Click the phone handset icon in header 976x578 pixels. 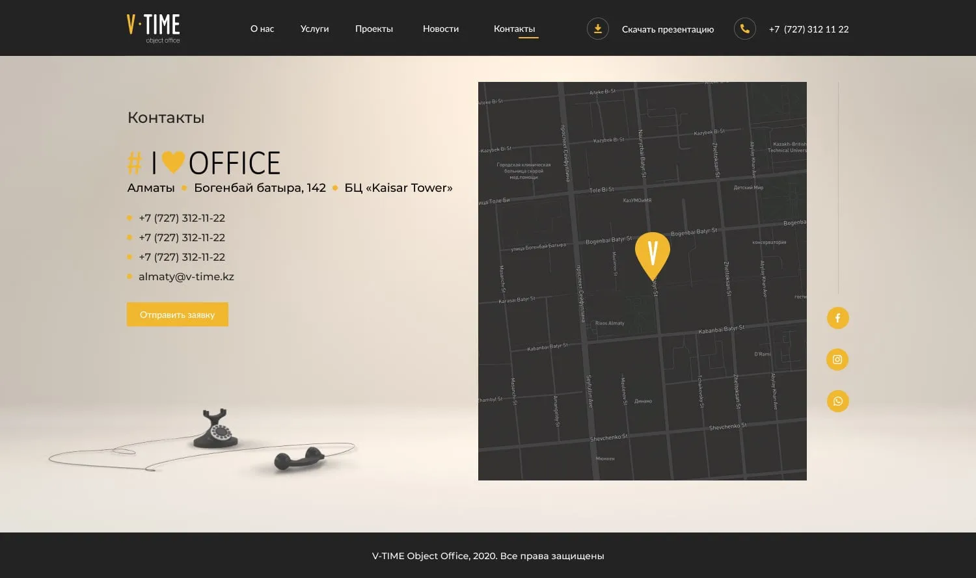pos(744,29)
